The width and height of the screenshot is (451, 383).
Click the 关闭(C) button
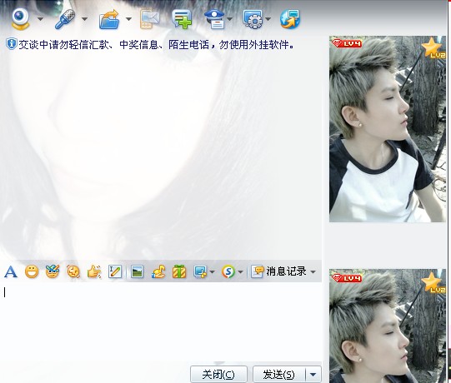(x=218, y=375)
